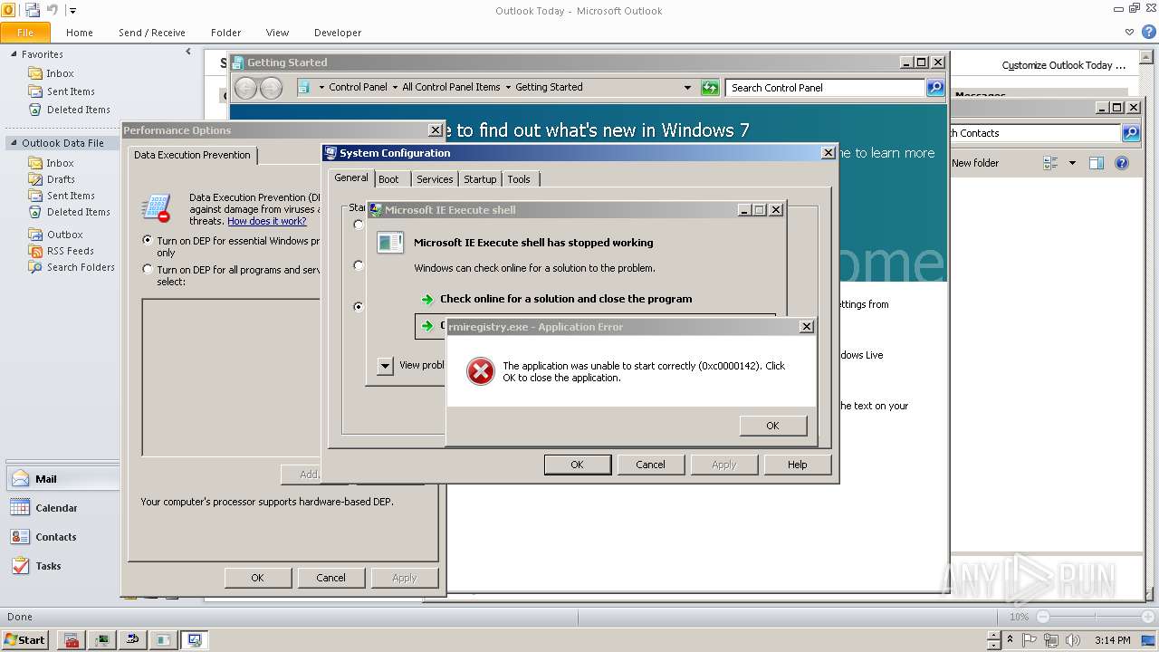Turn on DEP for essential Windows programs only

click(x=148, y=241)
